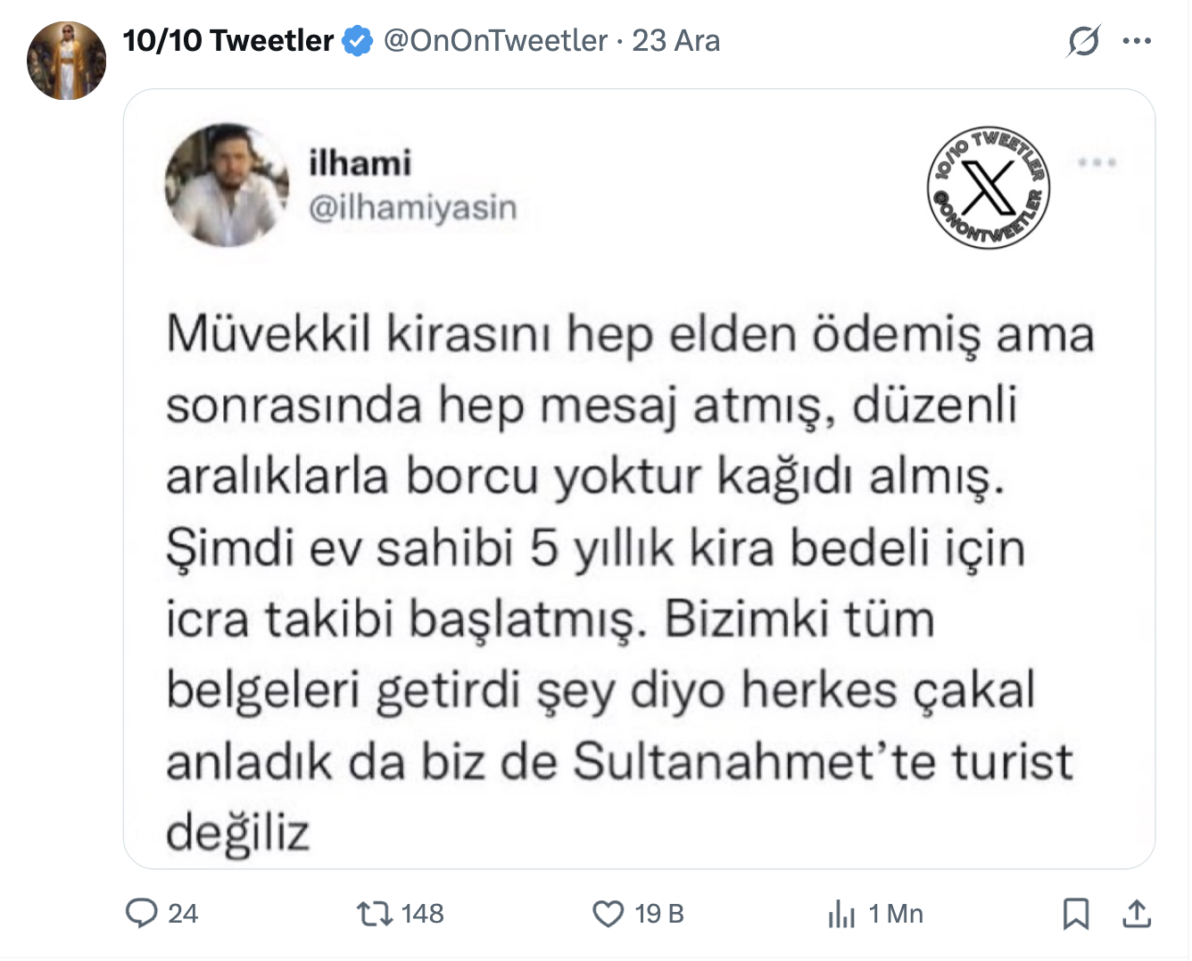Click the share upload icon
This screenshot has height=961, width=1192.
pyautogui.click(x=1136, y=914)
